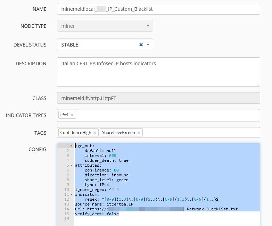Remove the ConfidenceHigh tag

(95, 133)
